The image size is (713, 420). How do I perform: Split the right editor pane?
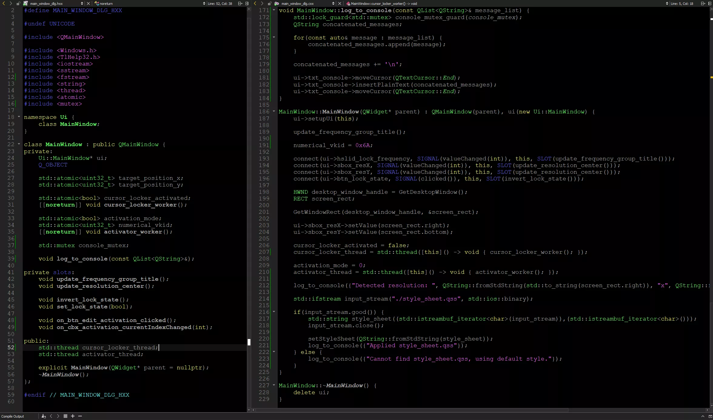703,3
